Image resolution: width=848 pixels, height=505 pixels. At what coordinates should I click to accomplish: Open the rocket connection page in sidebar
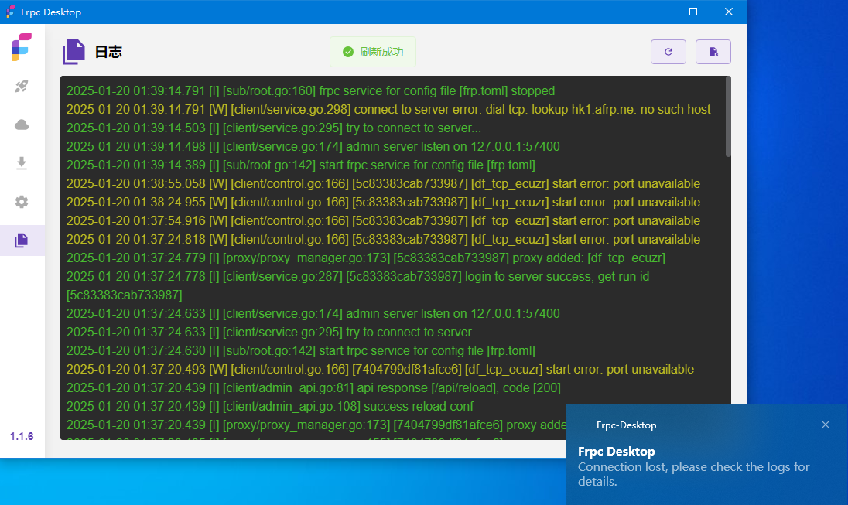click(x=22, y=86)
